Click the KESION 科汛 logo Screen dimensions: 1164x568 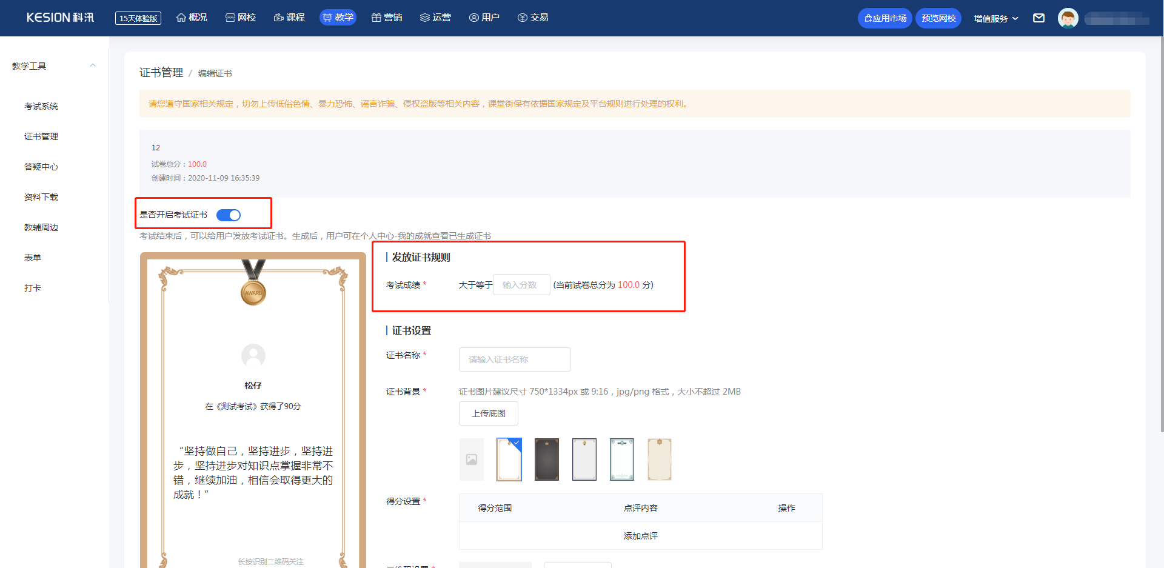pos(60,18)
